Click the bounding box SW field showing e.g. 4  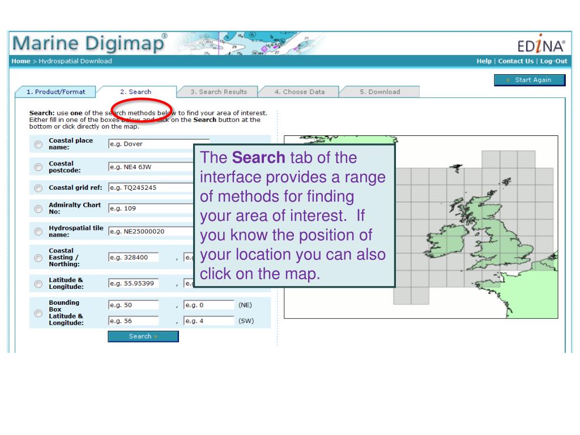[x=209, y=321]
